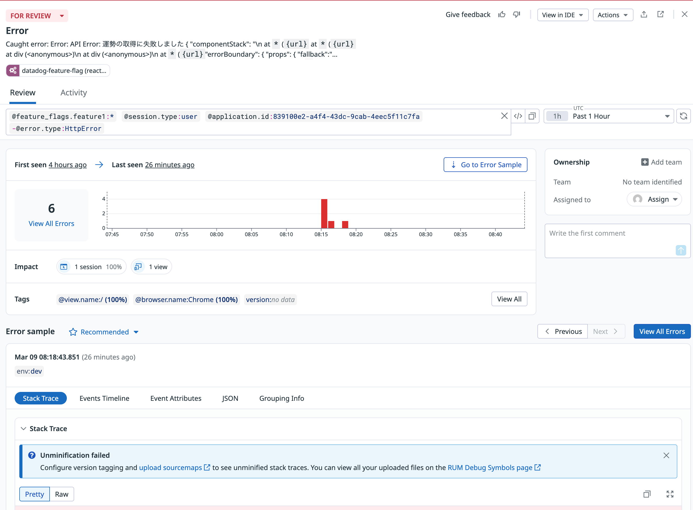Image resolution: width=693 pixels, height=510 pixels.
Task: Open the Events Timeline tab
Action: coord(104,398)
